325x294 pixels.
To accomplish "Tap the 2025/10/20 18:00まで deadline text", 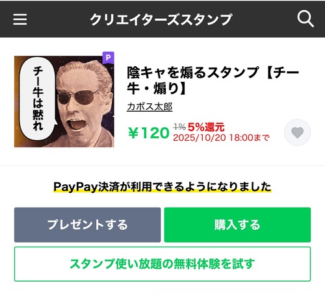I will coord(221,138).
